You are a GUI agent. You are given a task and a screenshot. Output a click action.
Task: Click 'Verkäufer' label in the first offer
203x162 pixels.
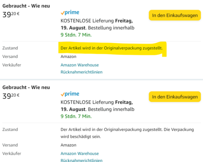pyautogui.click(x=12, y=65)
